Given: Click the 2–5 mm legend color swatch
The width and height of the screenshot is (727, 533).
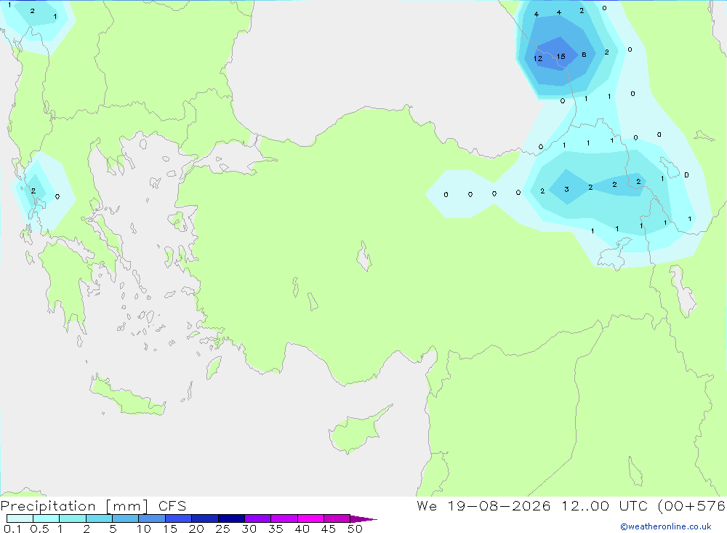Looking at the screenshot, I should [99, 518].
